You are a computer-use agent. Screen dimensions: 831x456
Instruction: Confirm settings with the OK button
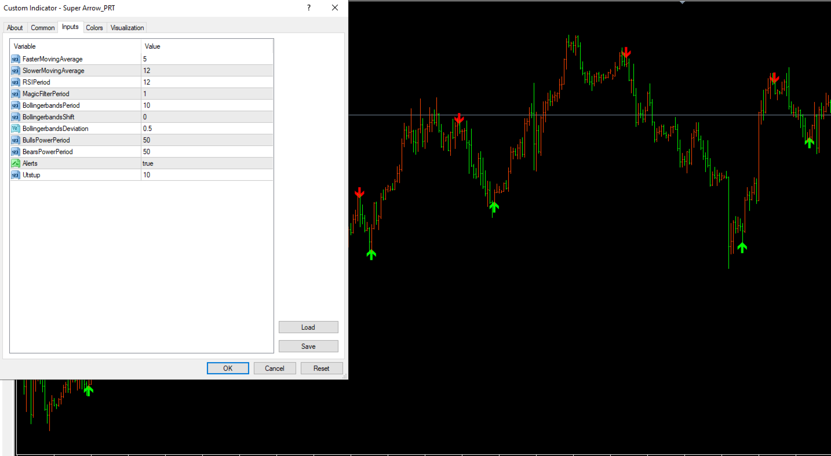pos(228,368)
